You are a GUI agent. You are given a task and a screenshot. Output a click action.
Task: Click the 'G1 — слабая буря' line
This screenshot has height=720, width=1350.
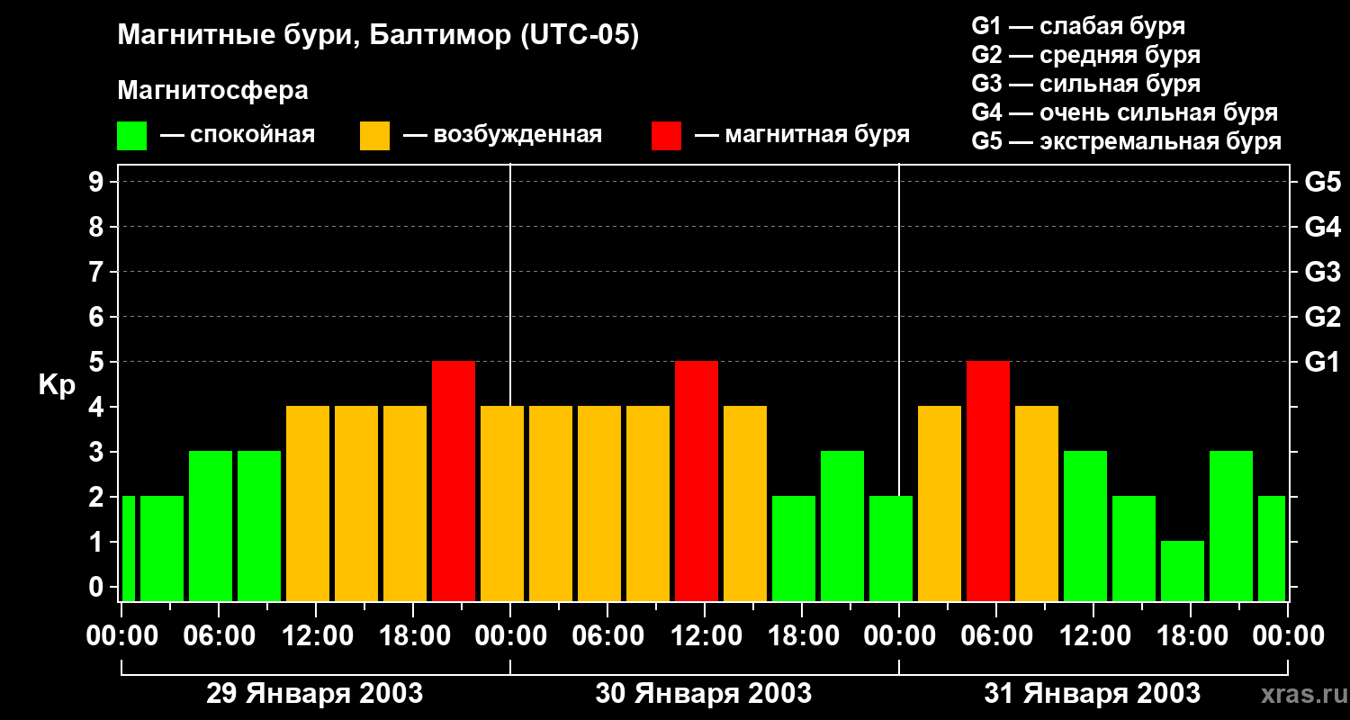tap(1078, 25)
